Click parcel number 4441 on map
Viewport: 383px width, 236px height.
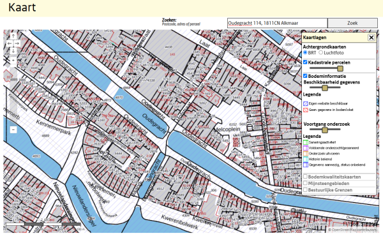tap(42, 77)
